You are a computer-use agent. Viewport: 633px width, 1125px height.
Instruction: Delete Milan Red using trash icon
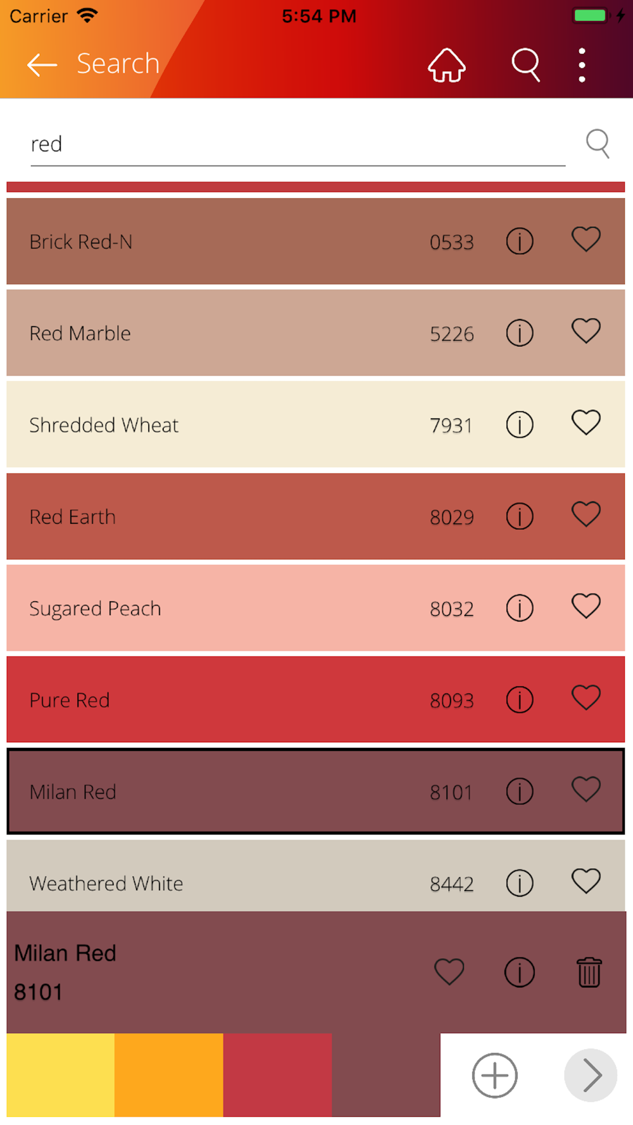(x=589, y=972)
